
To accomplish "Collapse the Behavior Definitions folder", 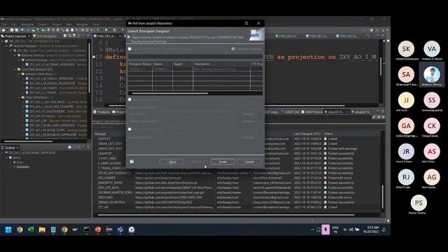I will tap(19, 74).
